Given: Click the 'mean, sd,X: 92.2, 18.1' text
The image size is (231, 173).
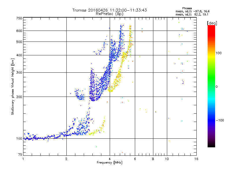Looking at the screenshot, I should (192, 15).
